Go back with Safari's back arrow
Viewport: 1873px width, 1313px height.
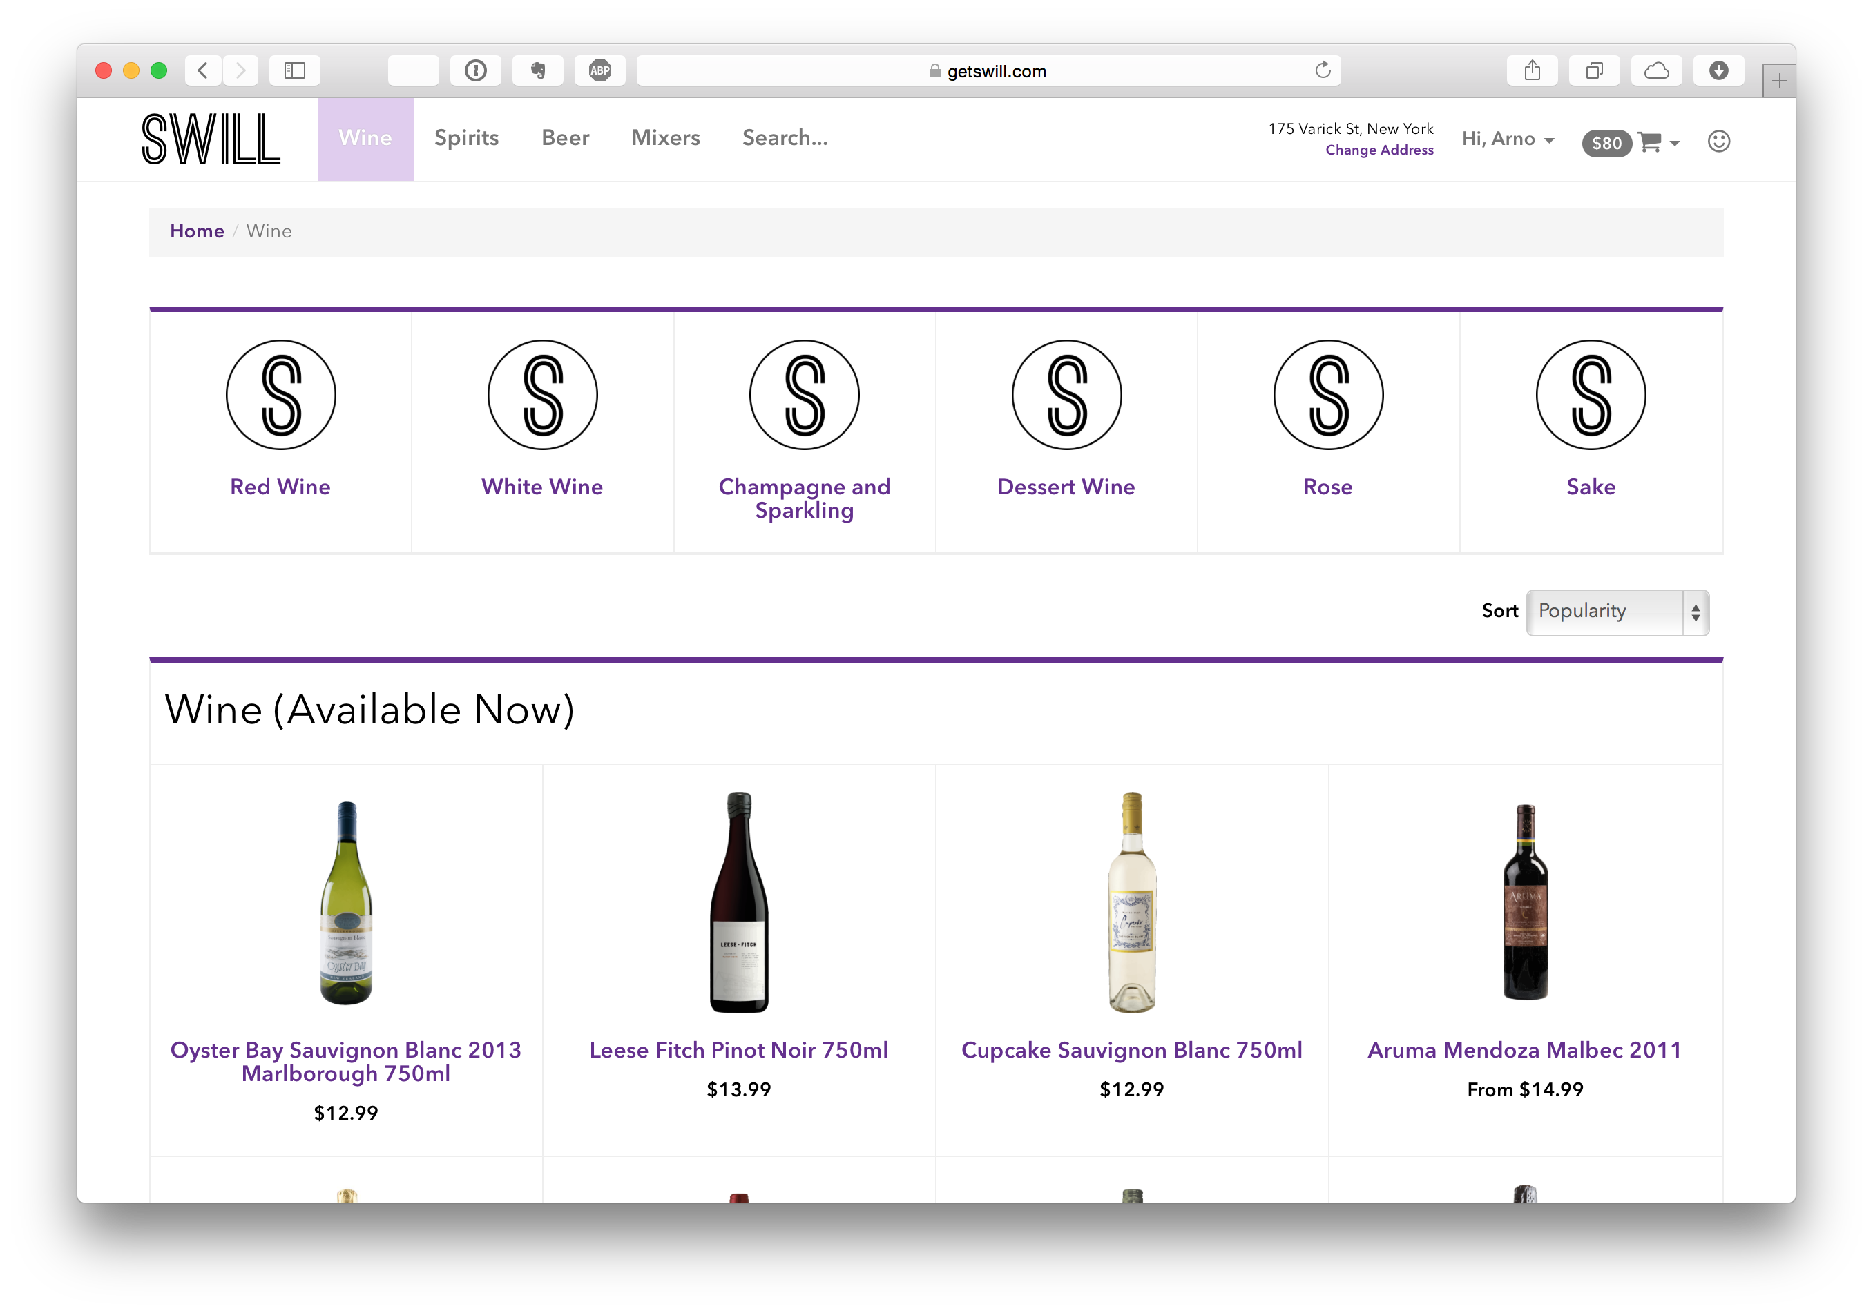(x=203, y=71)
